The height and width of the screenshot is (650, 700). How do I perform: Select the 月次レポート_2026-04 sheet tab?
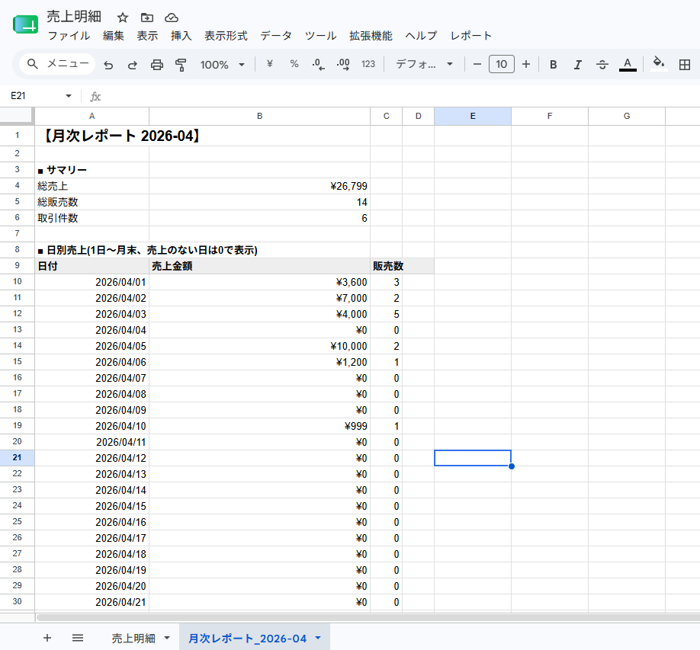click(247, 639)
